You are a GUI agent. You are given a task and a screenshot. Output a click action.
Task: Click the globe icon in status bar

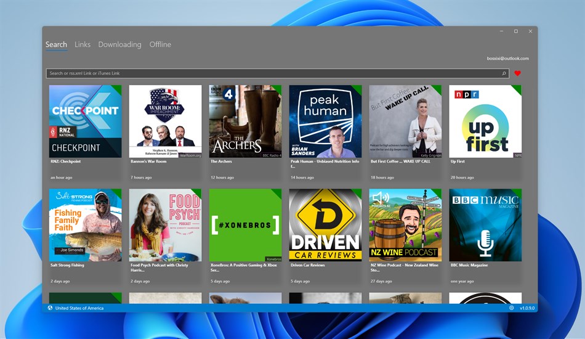tap(50, 308)
